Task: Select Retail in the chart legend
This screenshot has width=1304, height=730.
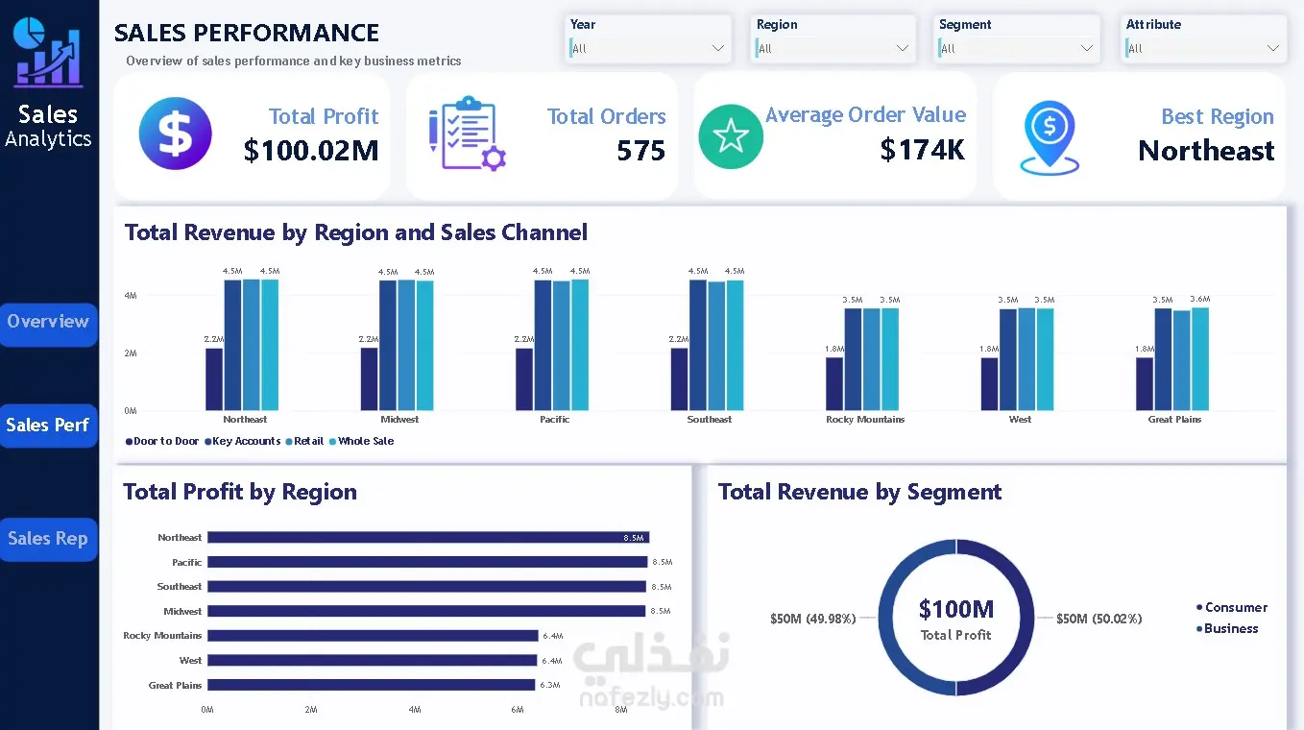Action: pyautogui.click(x=304, y=442)
